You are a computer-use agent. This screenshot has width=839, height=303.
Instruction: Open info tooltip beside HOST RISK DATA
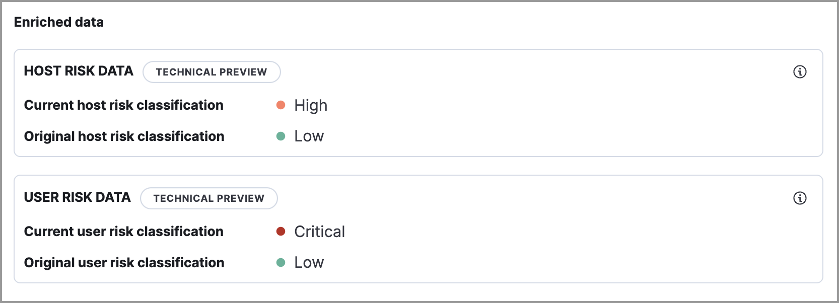(801, 72)
